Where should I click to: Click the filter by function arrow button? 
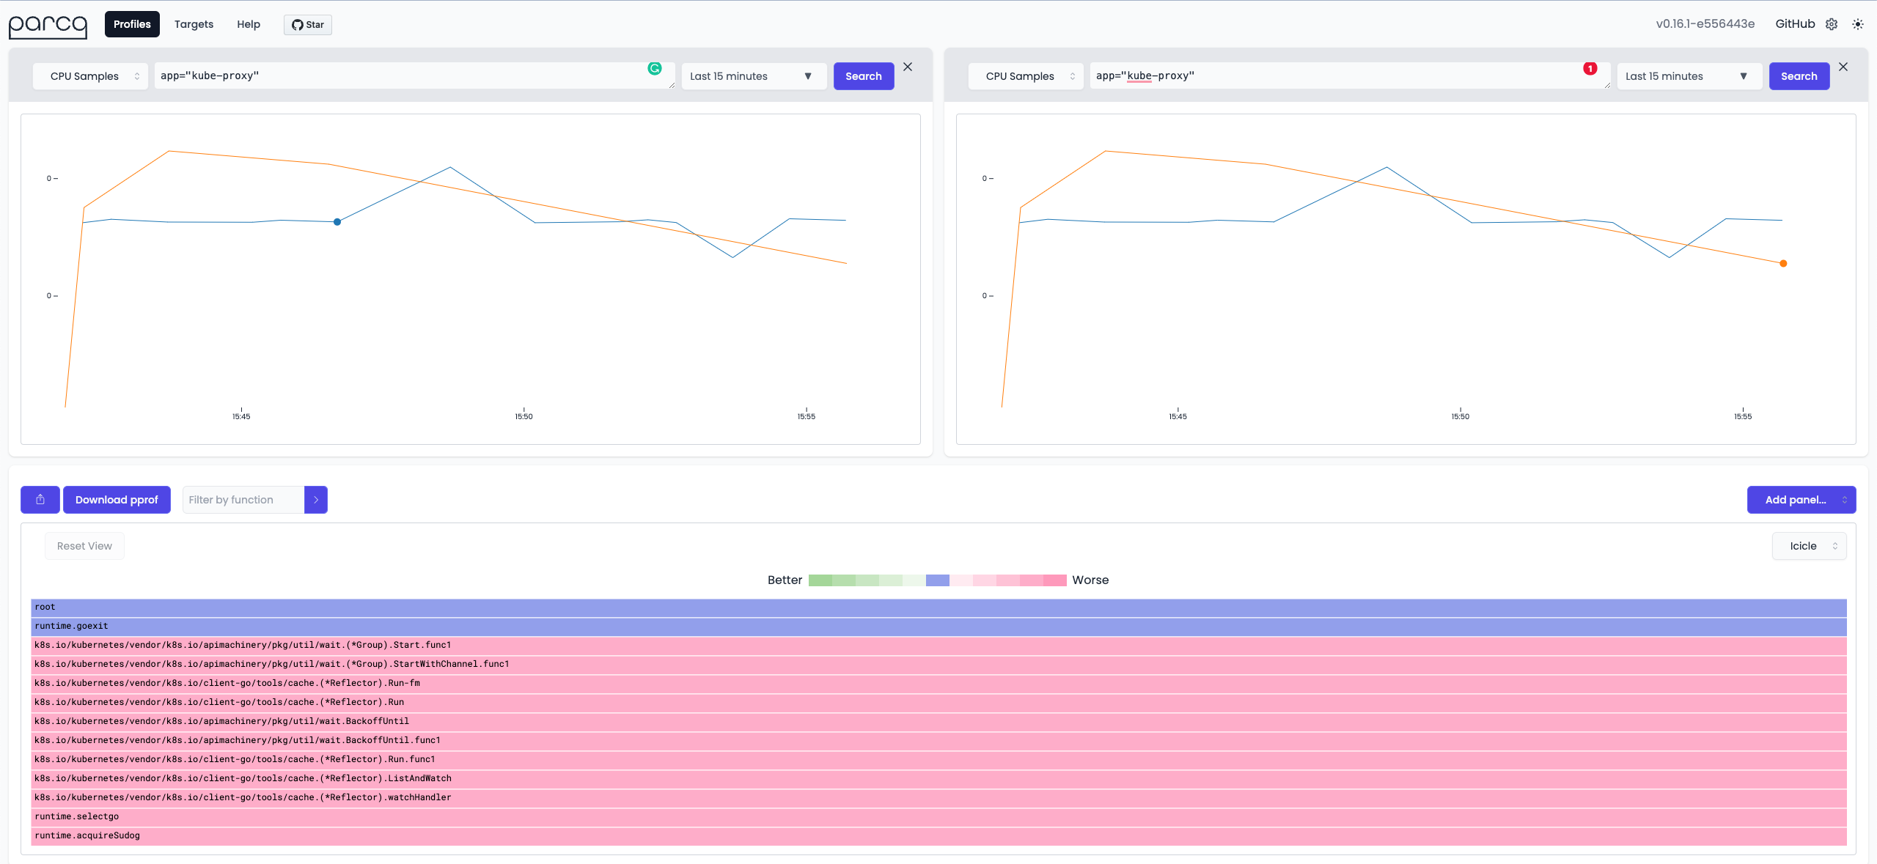tap(316, 500)
